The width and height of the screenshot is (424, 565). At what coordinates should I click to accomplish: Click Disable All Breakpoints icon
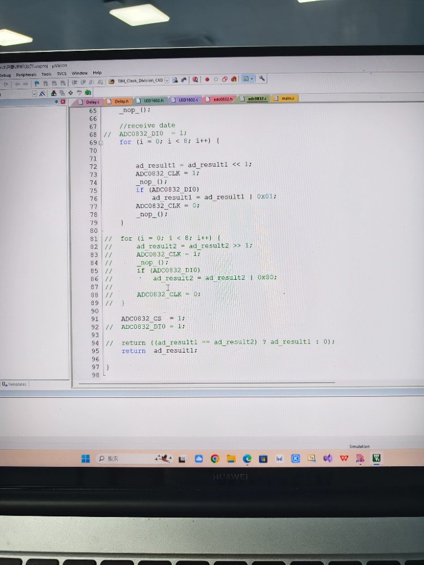pos(224,80)
